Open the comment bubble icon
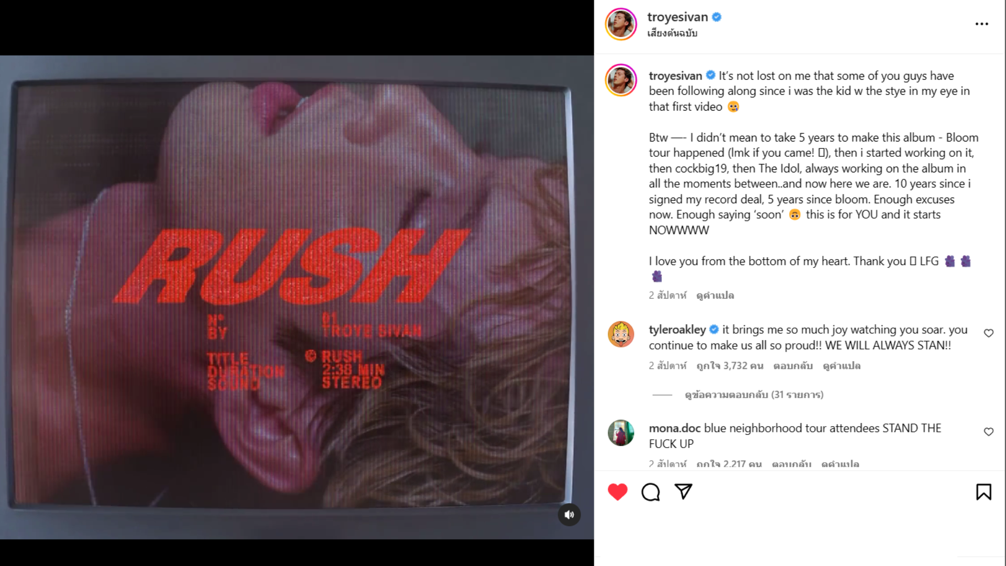The height and width of the screenshot is (566, 1006). click(650, 492)
